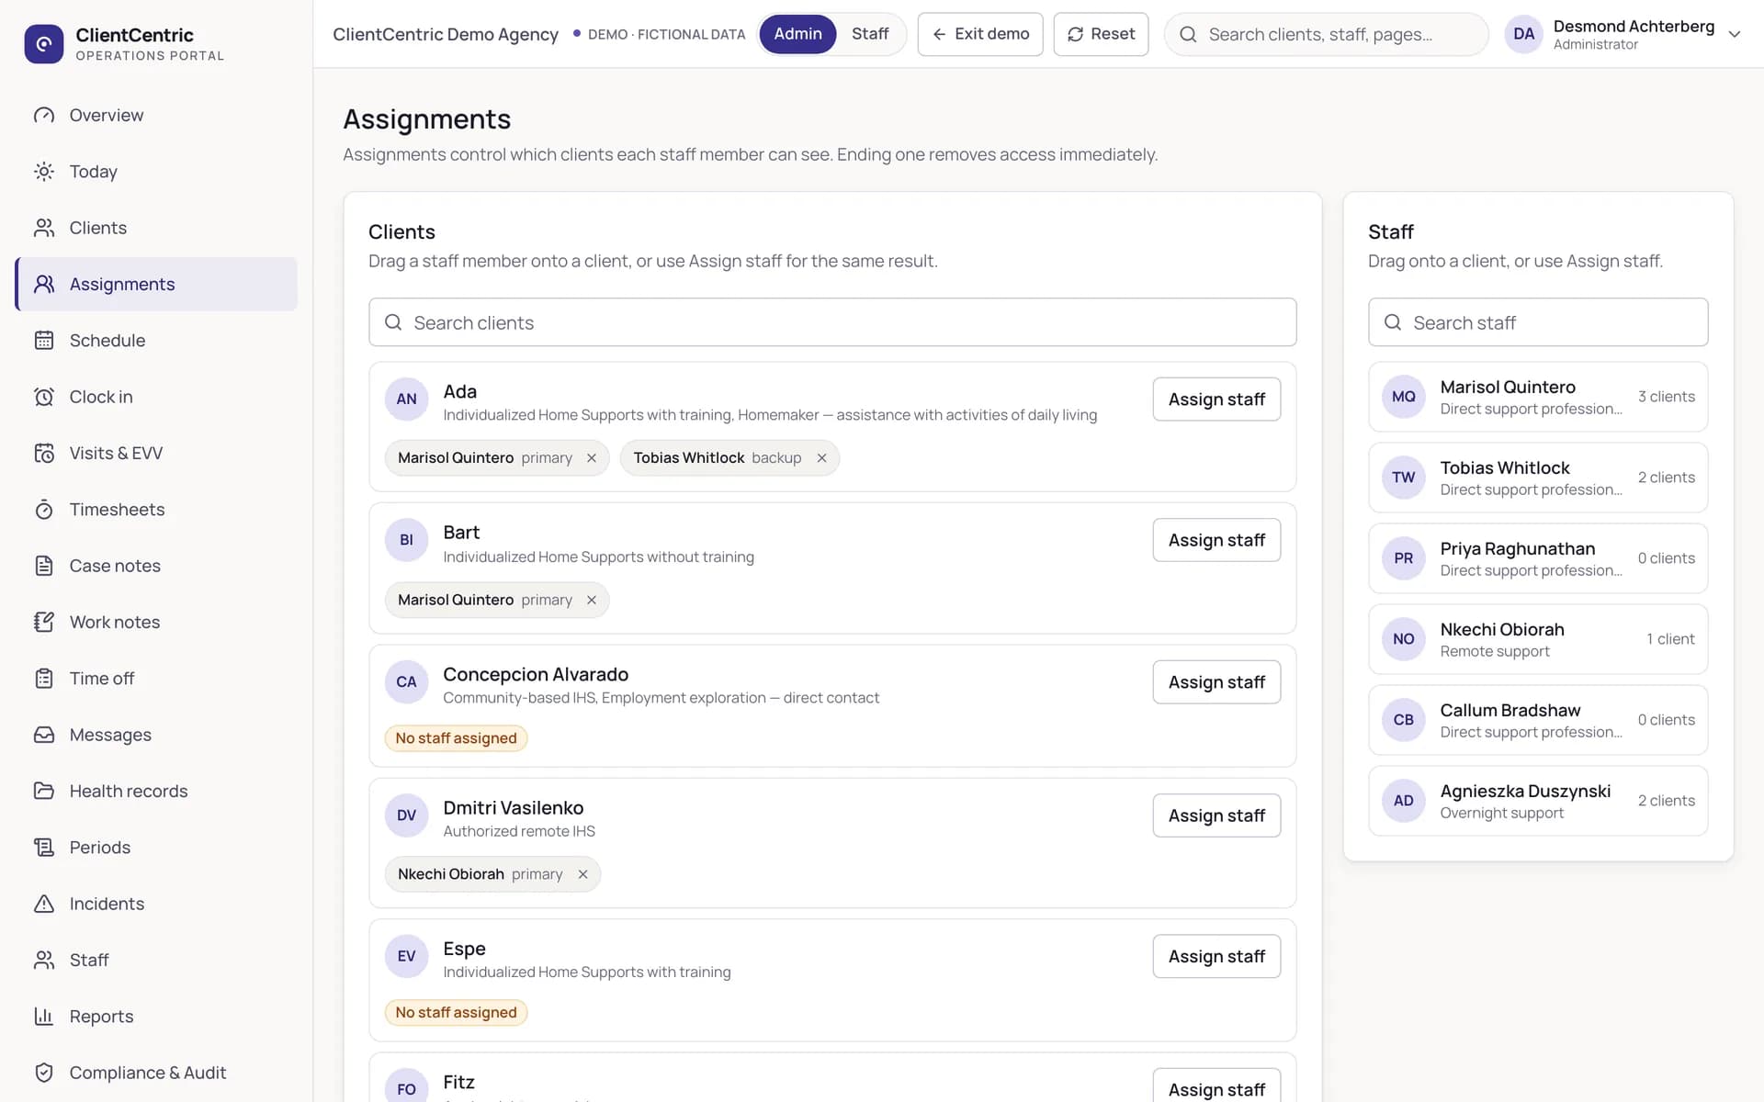This screenshot has width=1764, height=1102.
Task: Click Exit demo button
Action: 980,34
